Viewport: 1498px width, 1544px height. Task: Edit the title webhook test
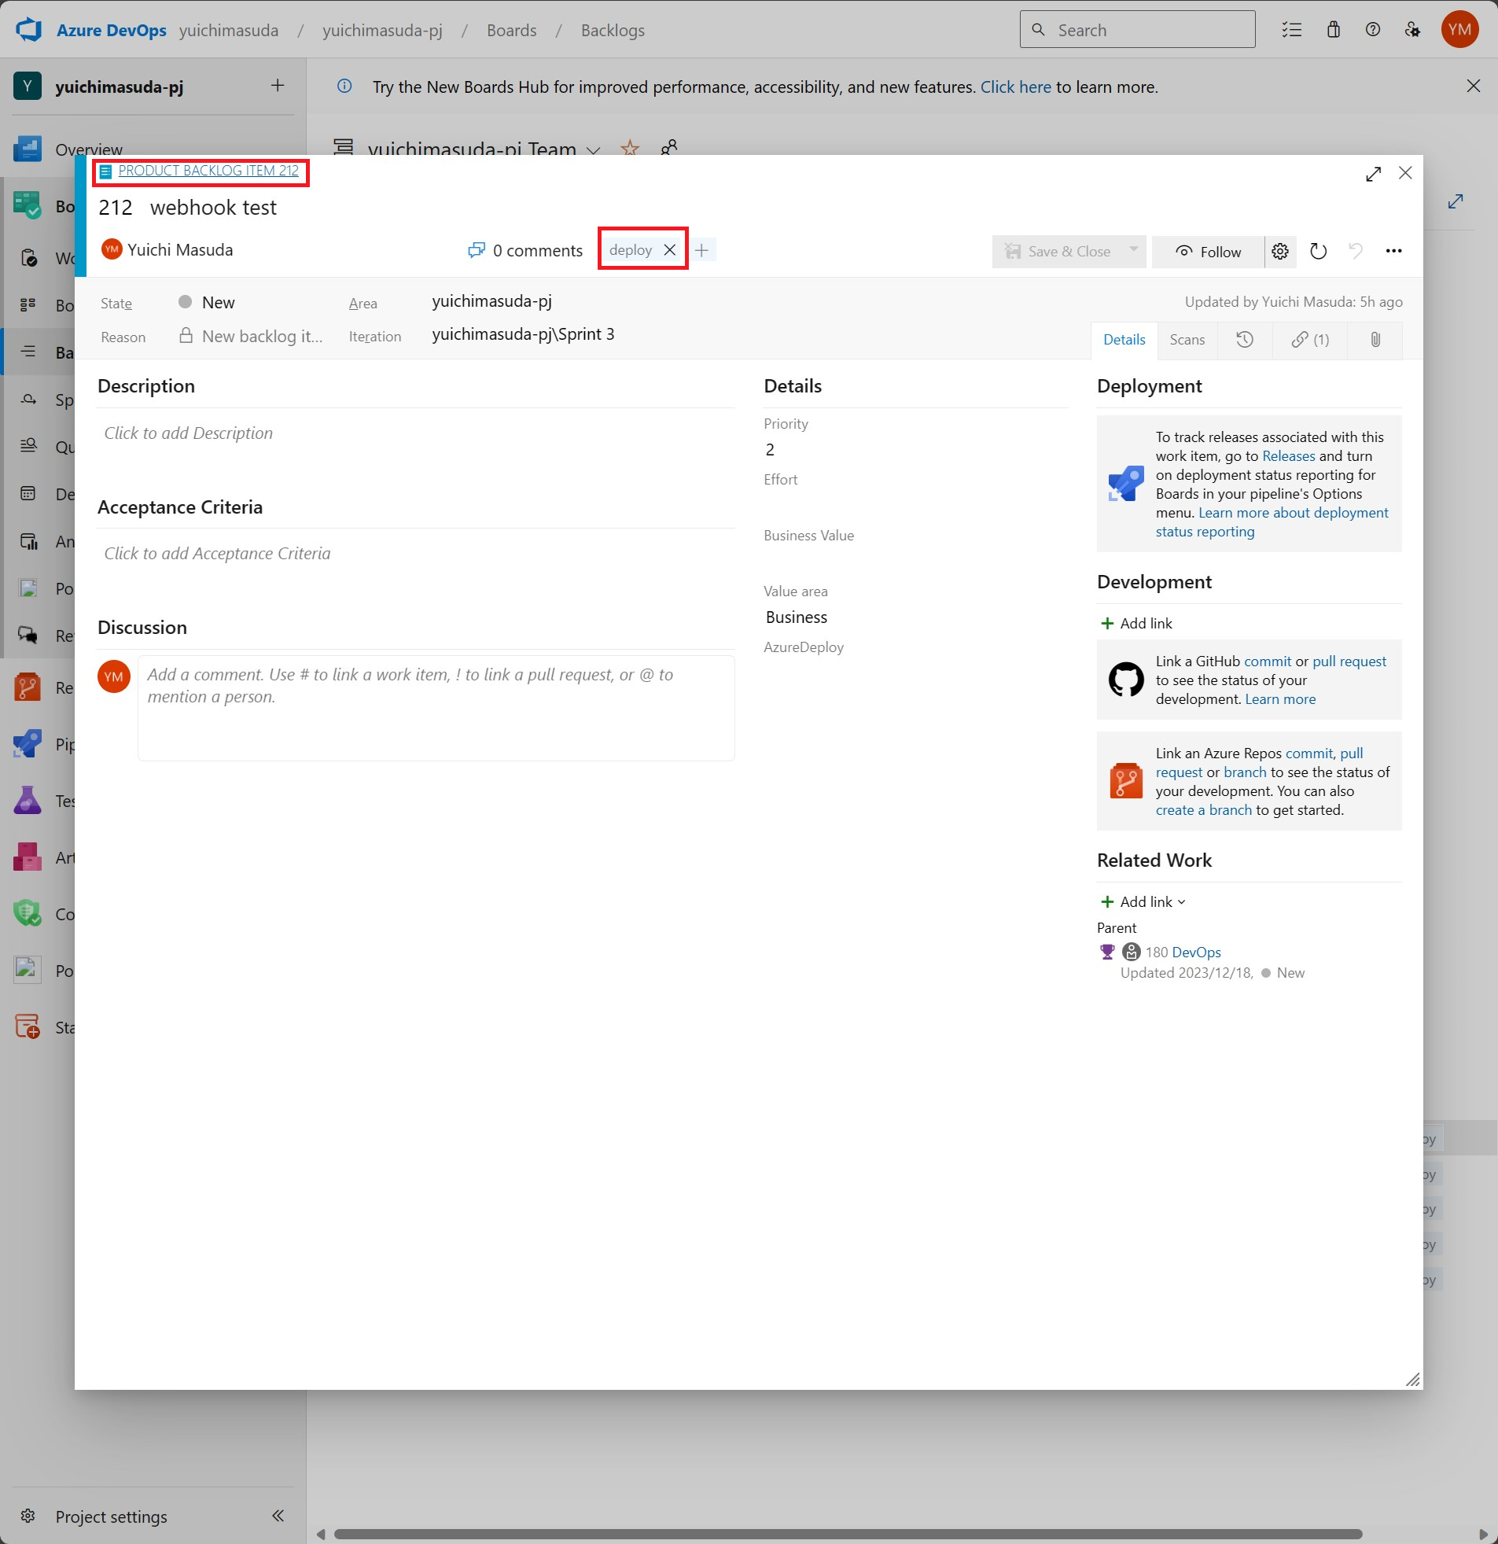212,207
